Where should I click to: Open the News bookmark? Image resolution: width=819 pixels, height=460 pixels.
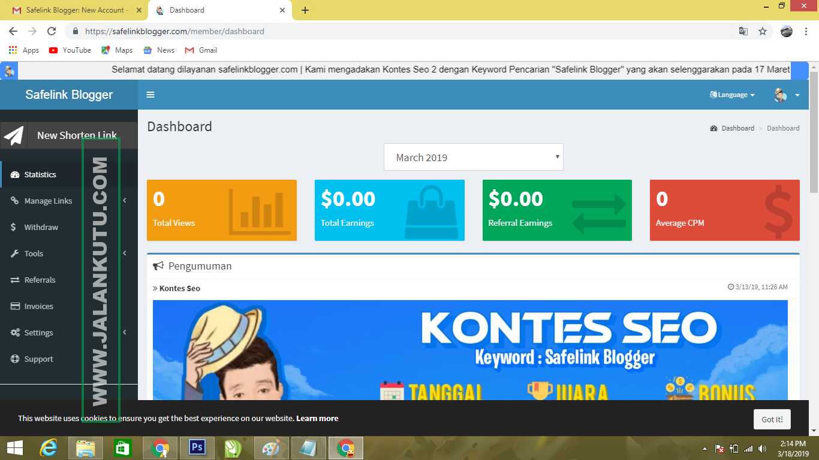(x=159, y=50)
